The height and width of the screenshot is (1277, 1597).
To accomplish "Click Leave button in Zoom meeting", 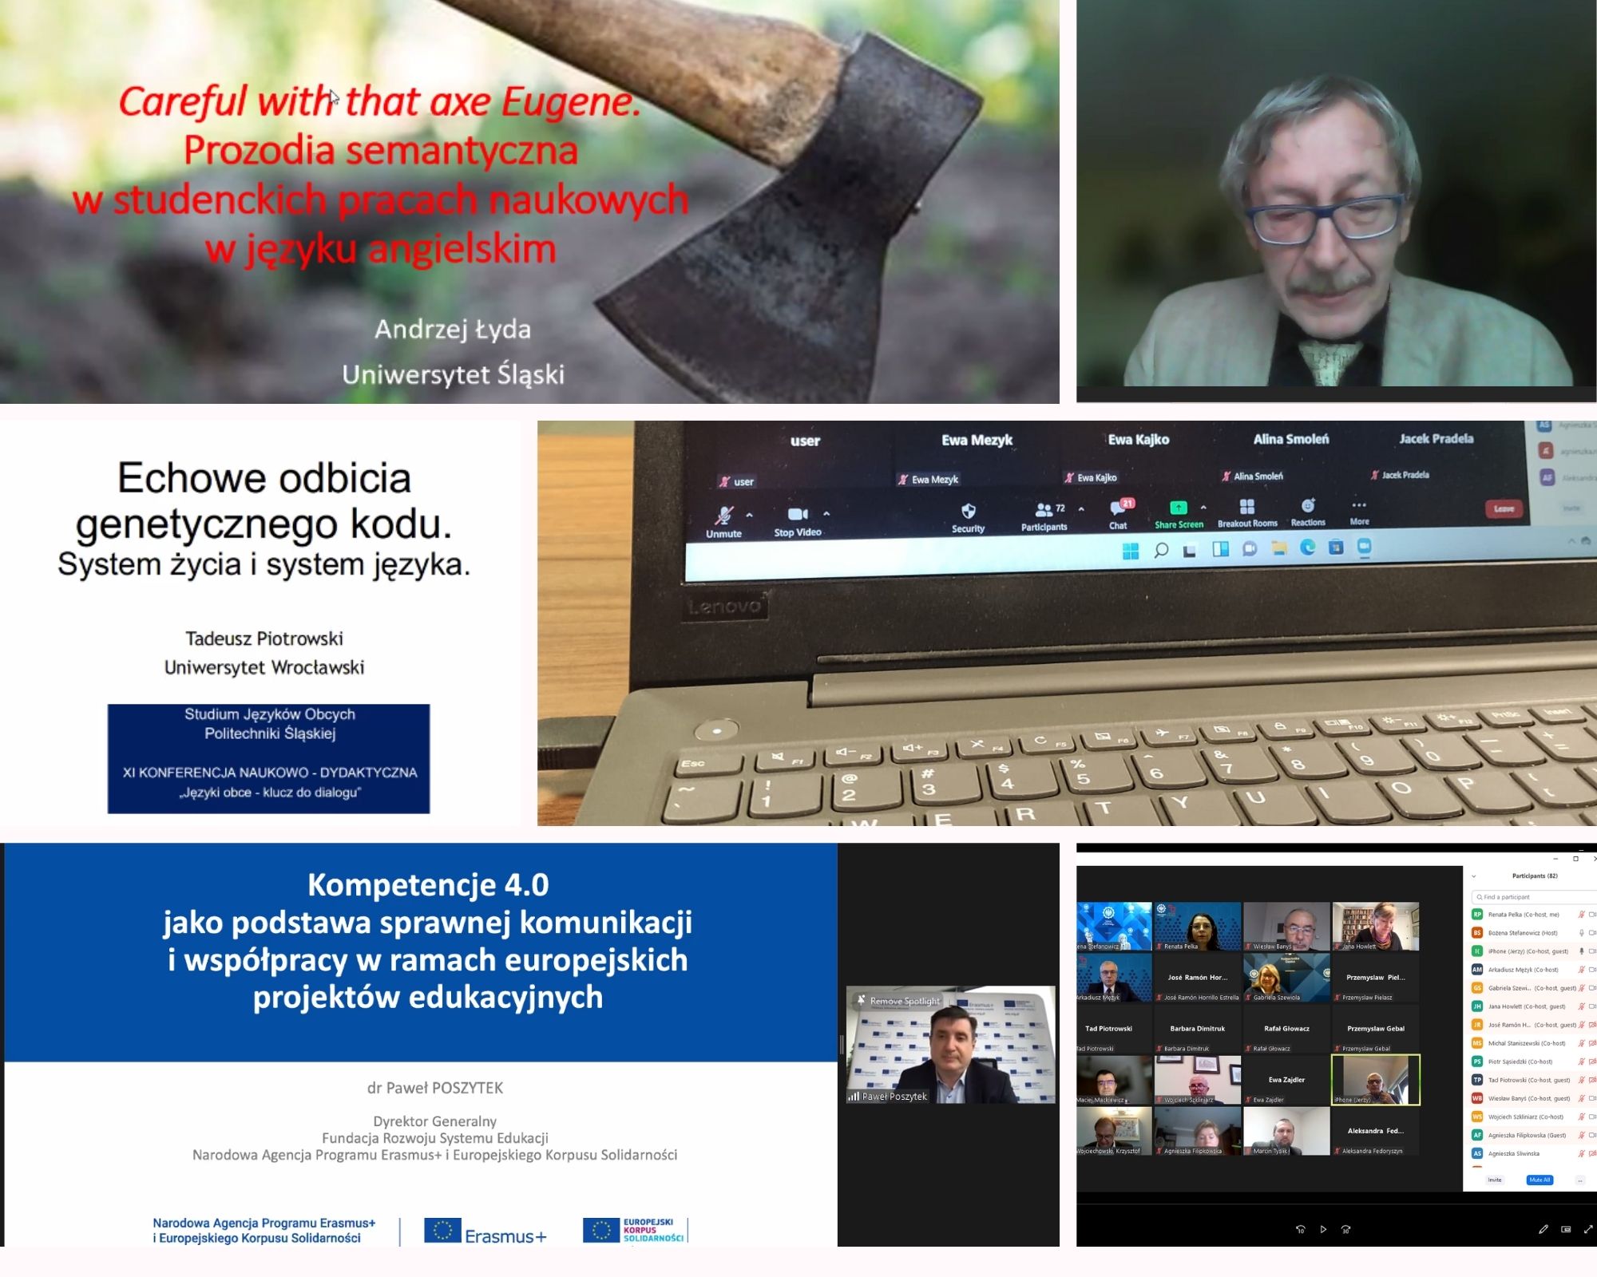I will [1504, 508].
